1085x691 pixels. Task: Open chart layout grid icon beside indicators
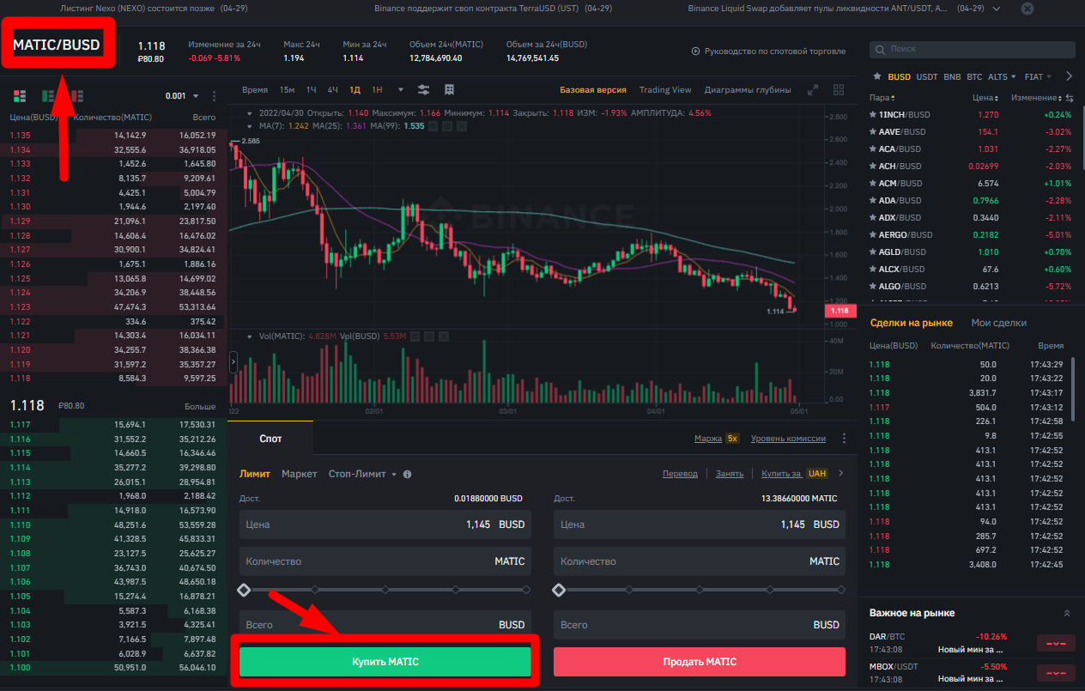449,89
